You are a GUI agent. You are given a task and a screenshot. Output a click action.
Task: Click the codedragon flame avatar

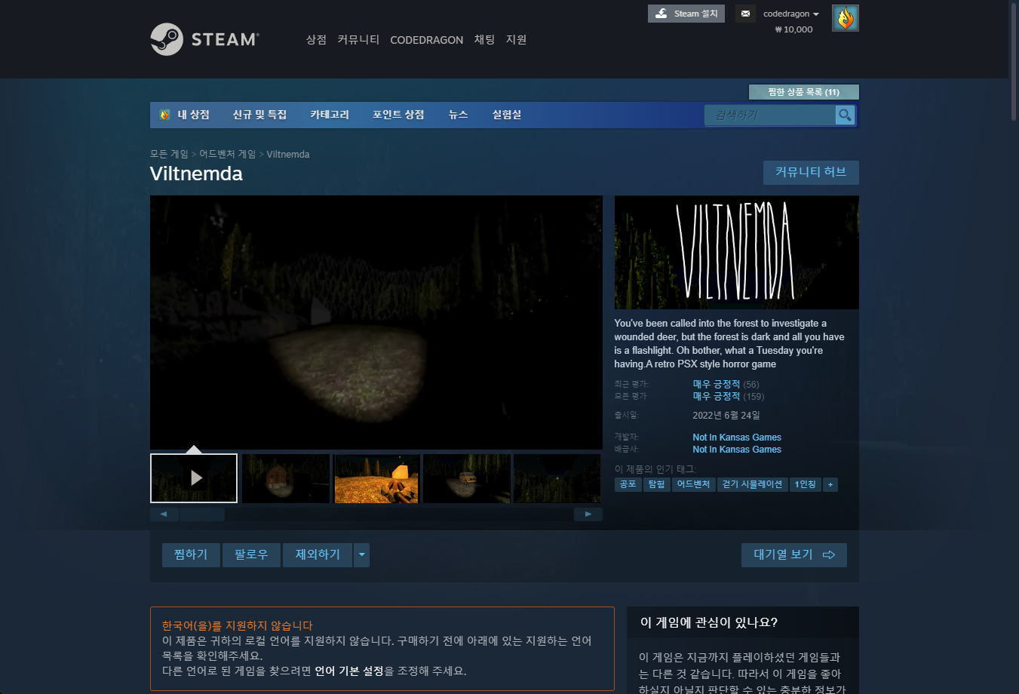(x=846, y=18)
